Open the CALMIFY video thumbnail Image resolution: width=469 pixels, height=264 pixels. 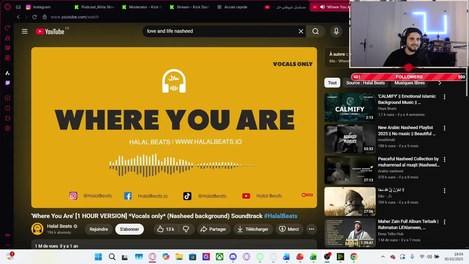350,107
